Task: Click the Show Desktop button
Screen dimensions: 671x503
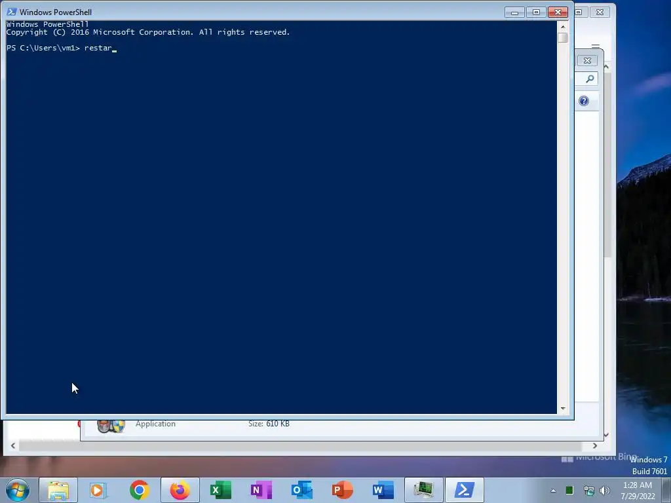Action: coord(666,490)
